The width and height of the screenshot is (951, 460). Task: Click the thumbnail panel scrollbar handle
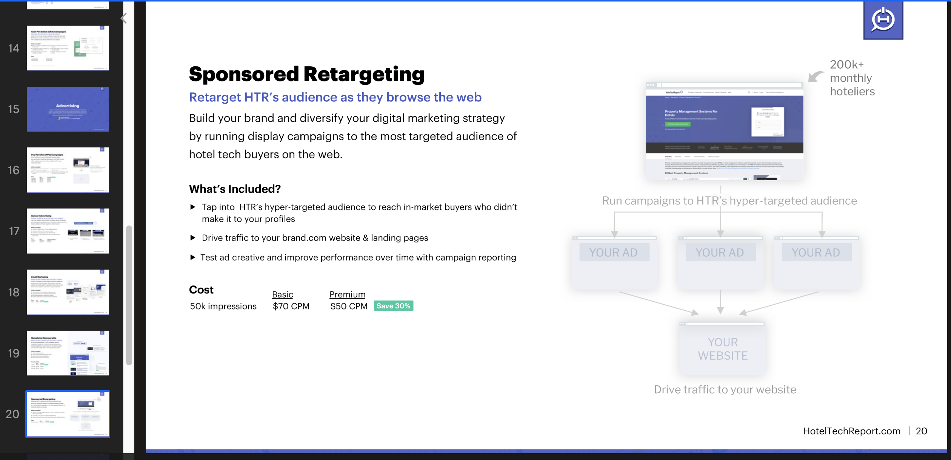tap(129, 295)
